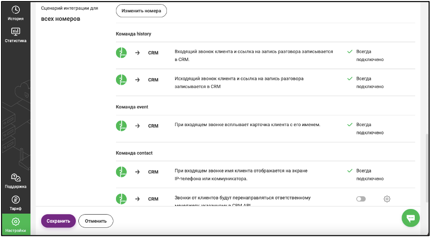Image resolution: width=430 pixels, height=237 pixels.
Task: Select the Команда event heading
Action: (132, 107)
